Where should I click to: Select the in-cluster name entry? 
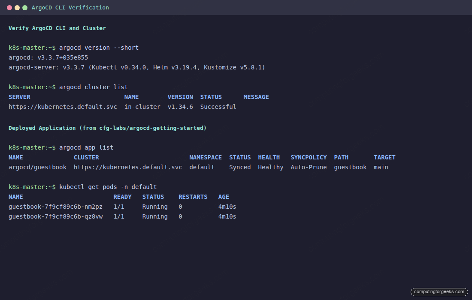click(x=142, y=107)
